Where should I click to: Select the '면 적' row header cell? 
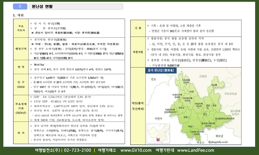pos(21,67)
